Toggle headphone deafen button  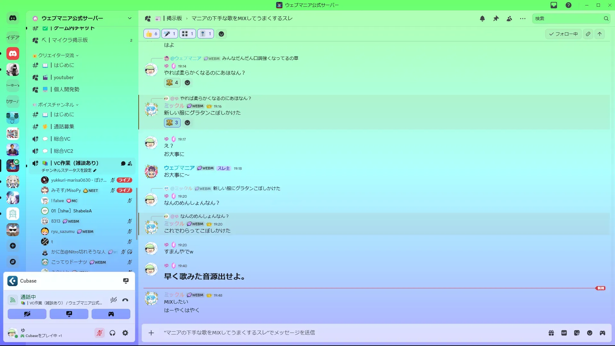tap(112, 333)
